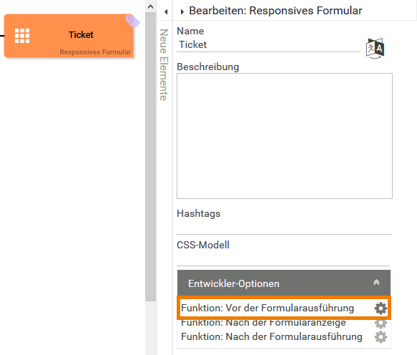Select Funktion: Nach der Formularausführung entry
Screen dimensions: 417x355
click(x=272, y=336)
